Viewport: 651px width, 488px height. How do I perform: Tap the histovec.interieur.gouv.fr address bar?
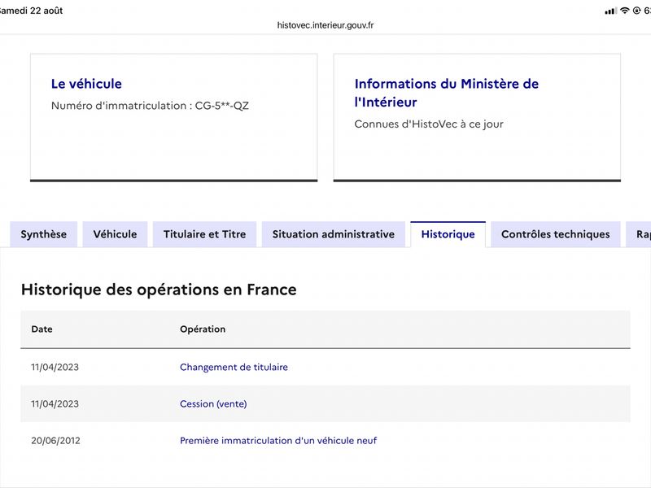point(325,25)
